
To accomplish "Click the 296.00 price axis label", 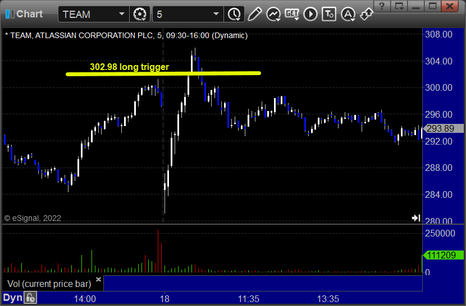I will click(439, 114).
